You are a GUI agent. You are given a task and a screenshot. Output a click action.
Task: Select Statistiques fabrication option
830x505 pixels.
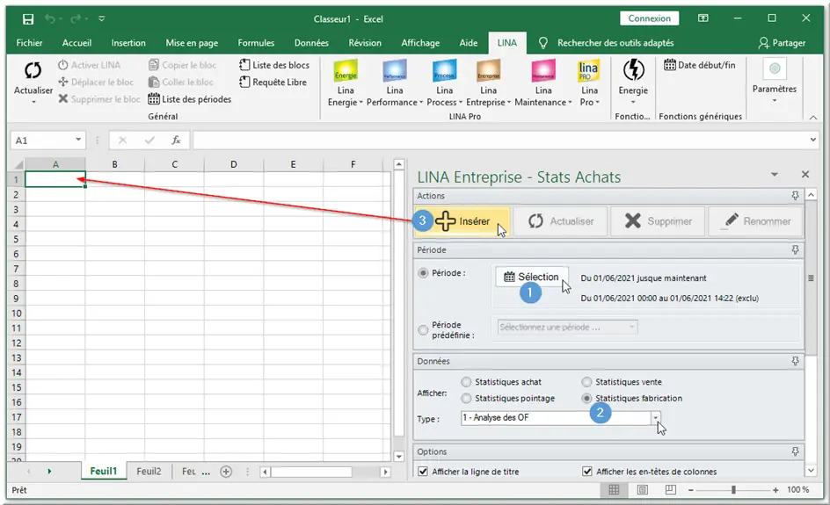(586, 398)
